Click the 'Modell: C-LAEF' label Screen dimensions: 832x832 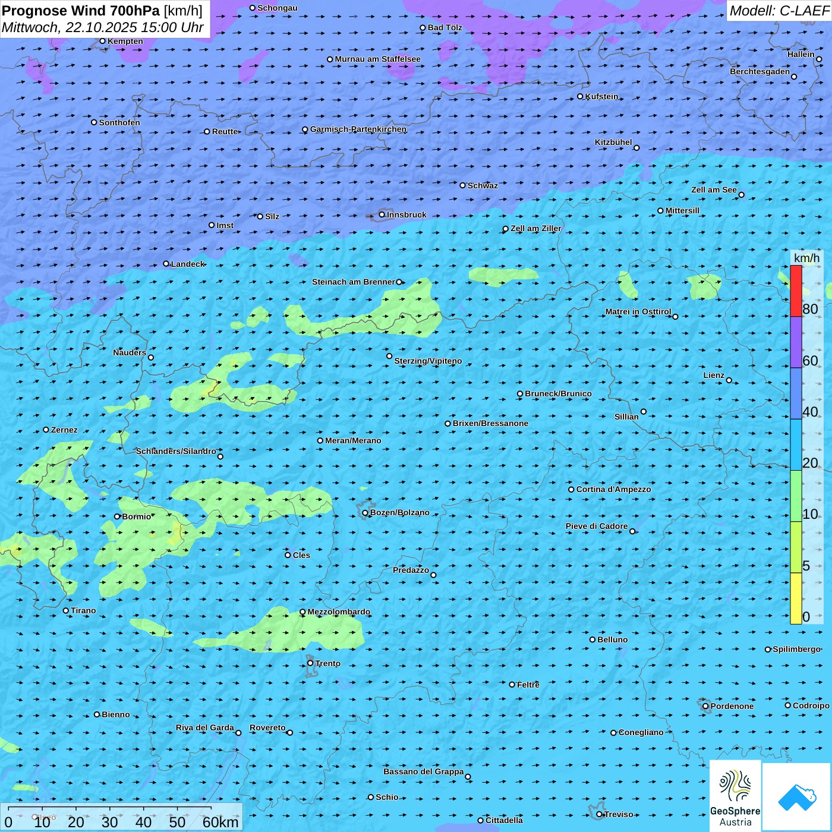[x=779, y=11]
